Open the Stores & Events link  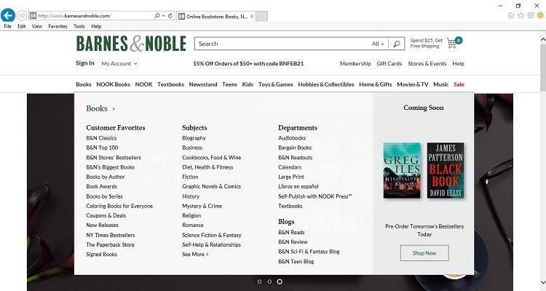pos(427,64)
